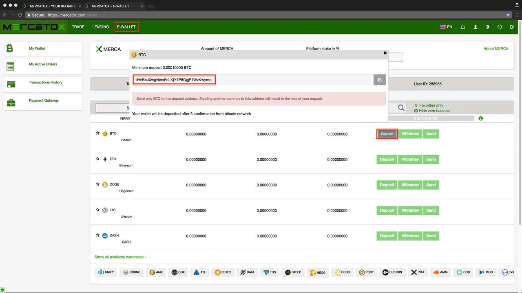This screenshot has width=522, height=293.
Task: Open the LENDING menu
Action: click(x=101, y=27)
